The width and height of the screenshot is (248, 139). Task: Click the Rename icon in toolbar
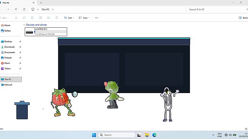coord(40,18)
